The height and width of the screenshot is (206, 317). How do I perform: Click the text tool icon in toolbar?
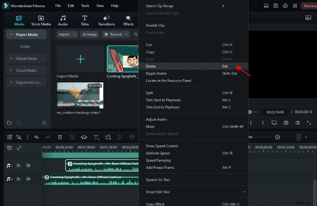(x=96, y=137)
